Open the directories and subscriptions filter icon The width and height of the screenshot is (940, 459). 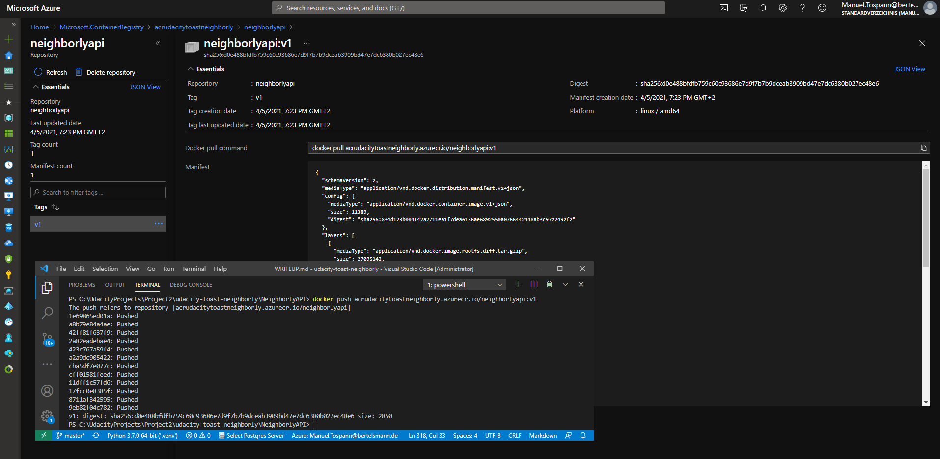pos(744,8)
